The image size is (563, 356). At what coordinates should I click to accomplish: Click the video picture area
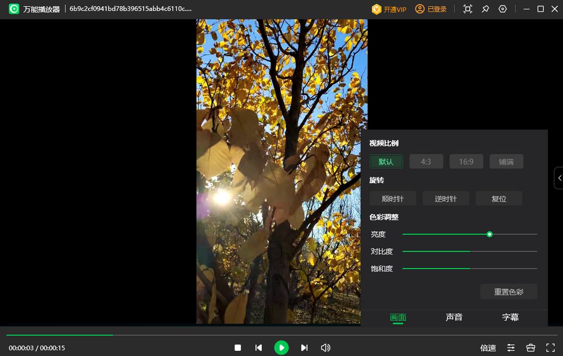[281, 171]
